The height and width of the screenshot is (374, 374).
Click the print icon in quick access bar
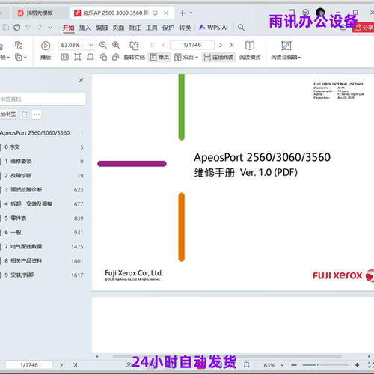tap(16, 28)
